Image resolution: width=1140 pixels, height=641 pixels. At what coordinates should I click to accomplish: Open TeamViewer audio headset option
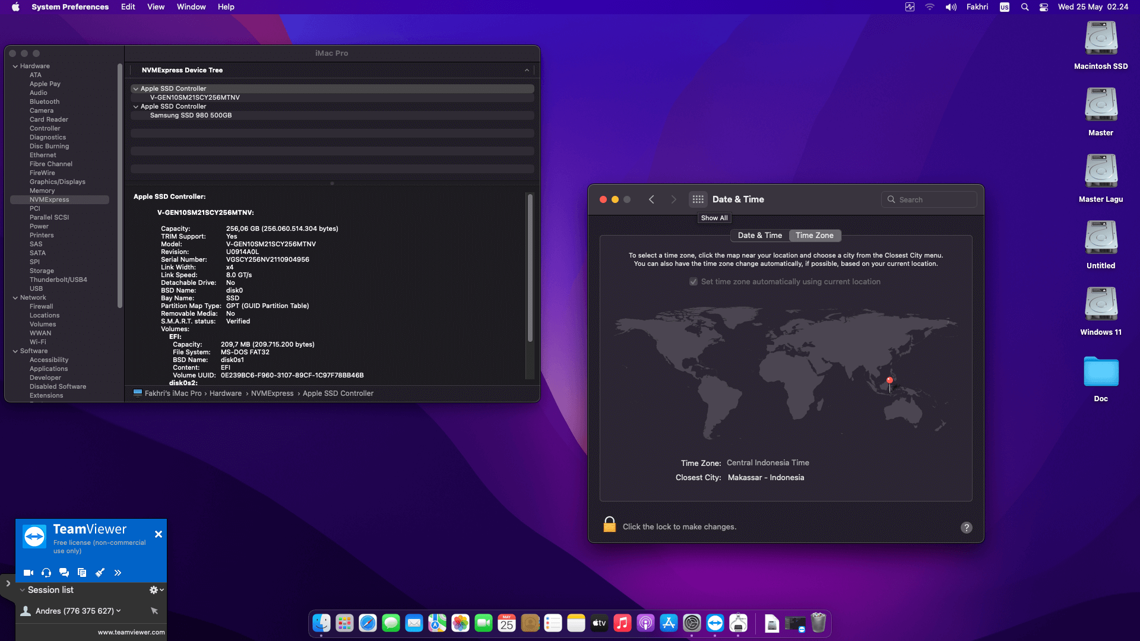click(46, 573)
